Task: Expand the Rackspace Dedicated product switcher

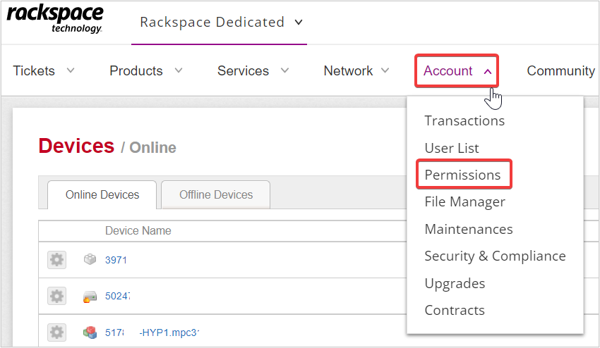Action: [222, 22]
